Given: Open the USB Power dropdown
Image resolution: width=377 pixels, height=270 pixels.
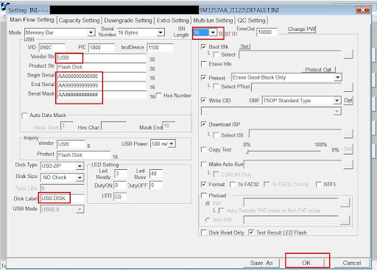Looking at the screenshot, I should pos(172,143).
